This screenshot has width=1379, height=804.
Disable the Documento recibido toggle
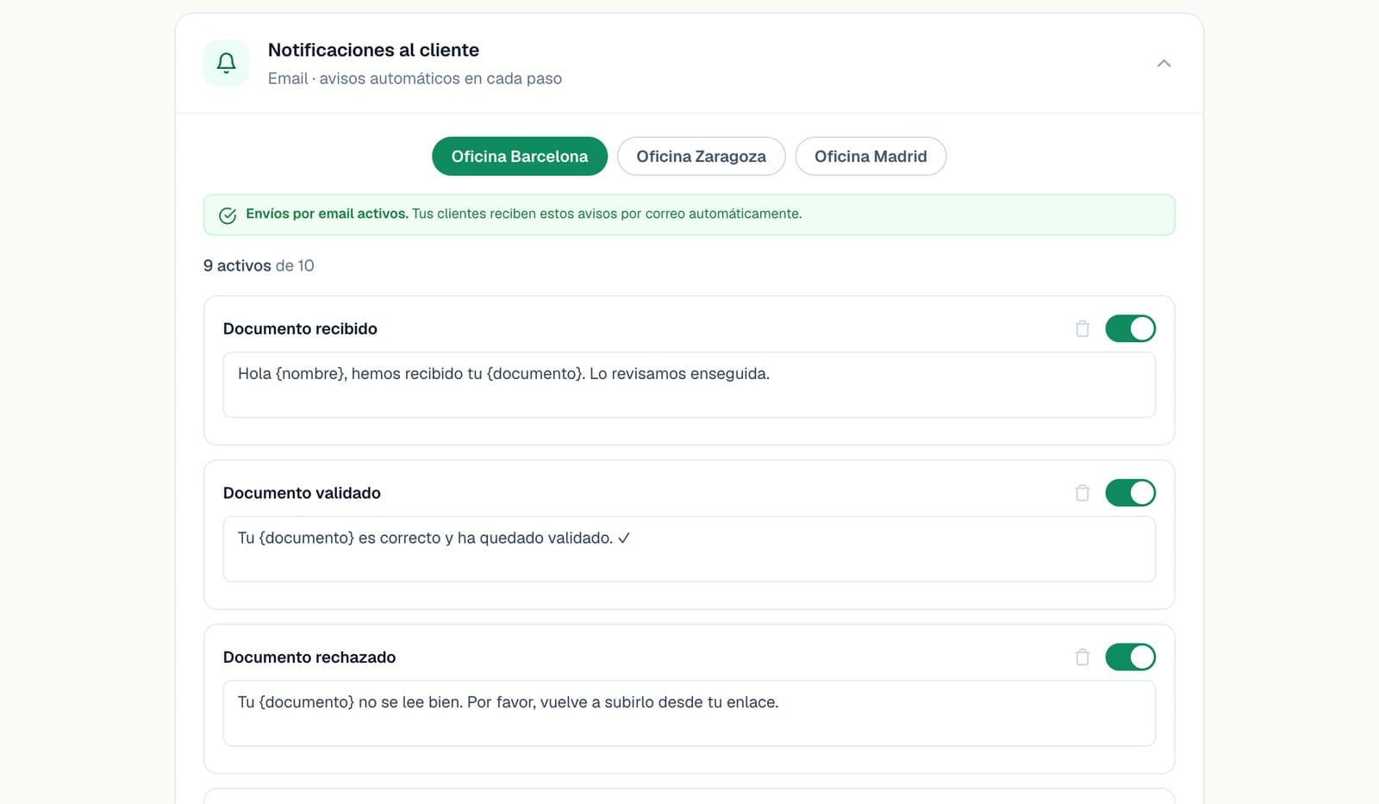click(1130, 328)
